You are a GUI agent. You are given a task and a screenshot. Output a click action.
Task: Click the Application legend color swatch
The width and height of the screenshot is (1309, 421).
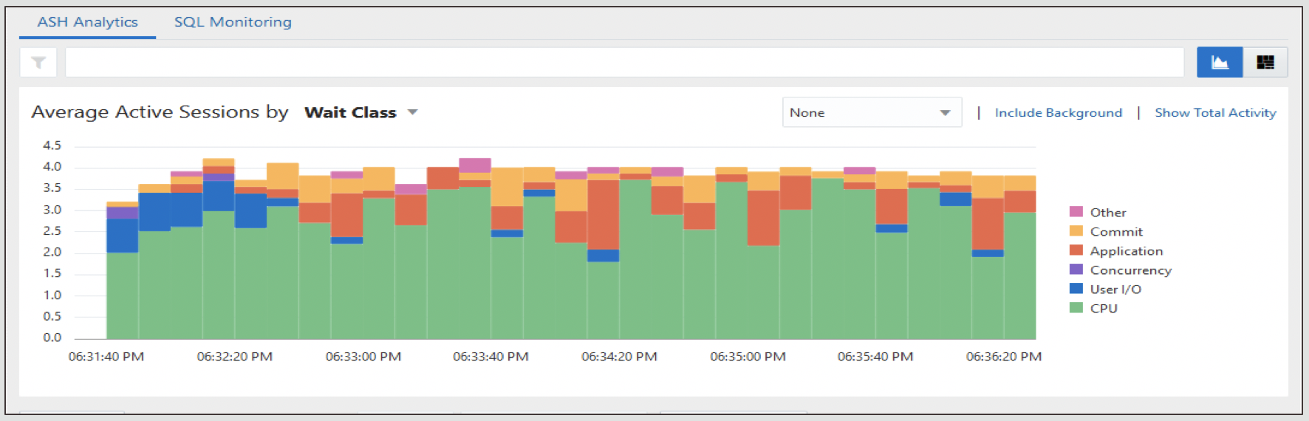pyautogui.click(x=1076, y=250)
